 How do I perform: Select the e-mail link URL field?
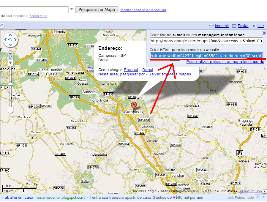tap(206, 41)
